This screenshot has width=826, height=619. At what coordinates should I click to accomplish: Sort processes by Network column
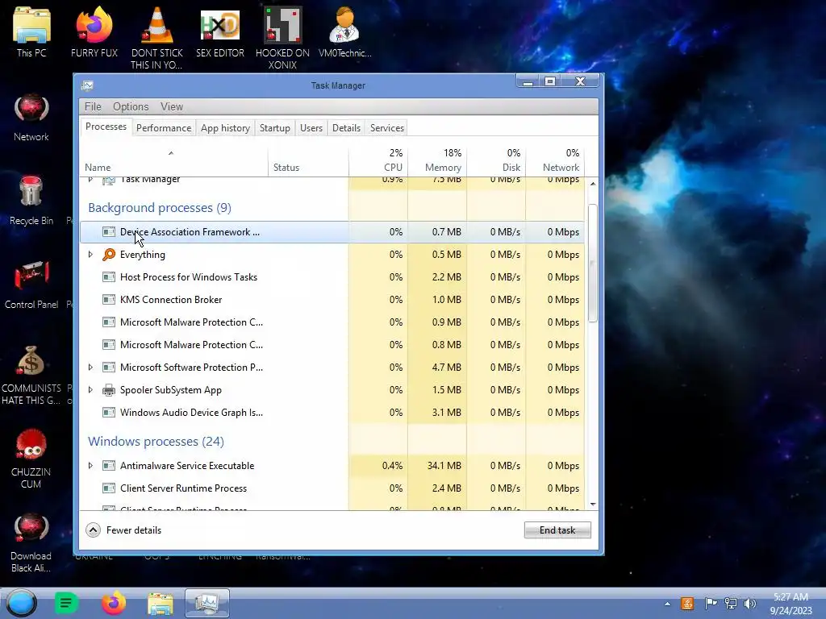(555, 161)
